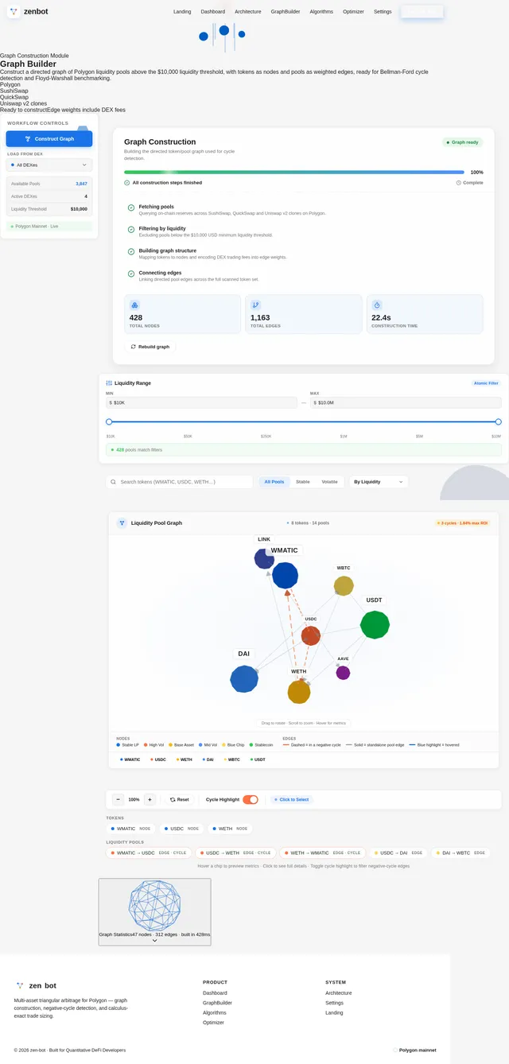
Task: Click the Filtering by liquidity checkmark icon
Action: coord(131,229)
